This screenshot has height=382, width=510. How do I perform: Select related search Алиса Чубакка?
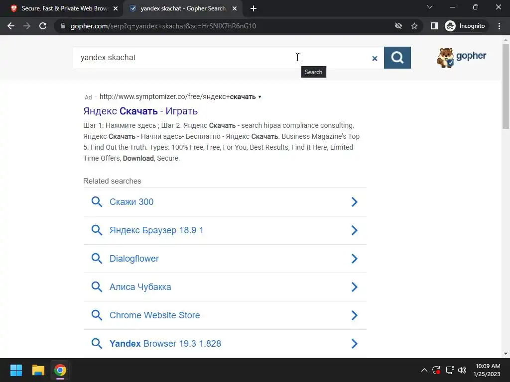point(225,287)
